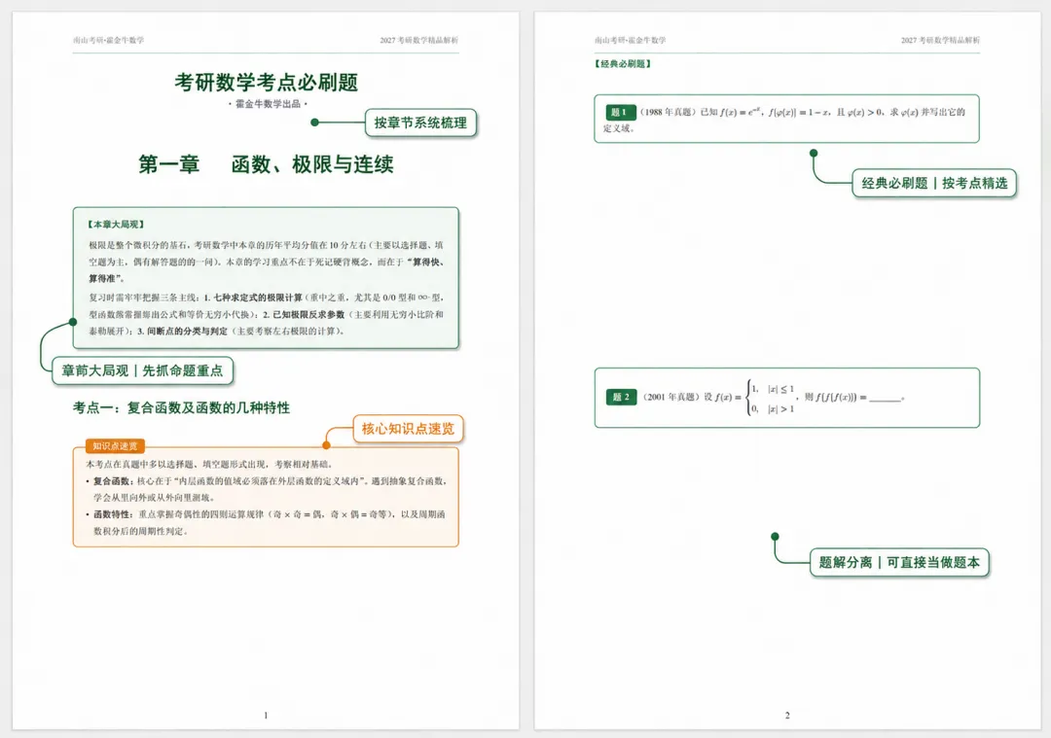This screenshot has height=738, width=1051.
Task: Click the bold bullet label 函数特性
Action: pos(111,514)
